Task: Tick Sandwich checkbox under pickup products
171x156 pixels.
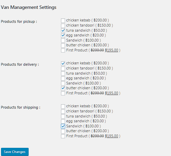Action: click(x=63, y=40)
